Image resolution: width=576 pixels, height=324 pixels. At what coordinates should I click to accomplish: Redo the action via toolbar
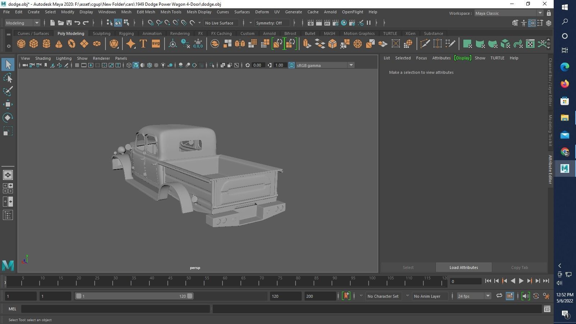(86, 23)
